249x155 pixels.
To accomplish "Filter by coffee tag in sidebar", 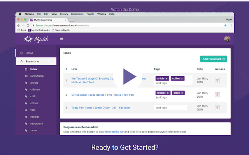I will point(34,103).
